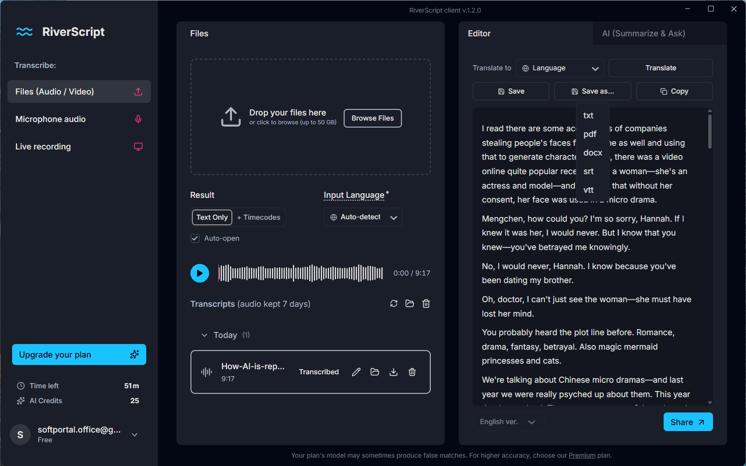Open transcripts folder from header icon

(x=410, y=304)
